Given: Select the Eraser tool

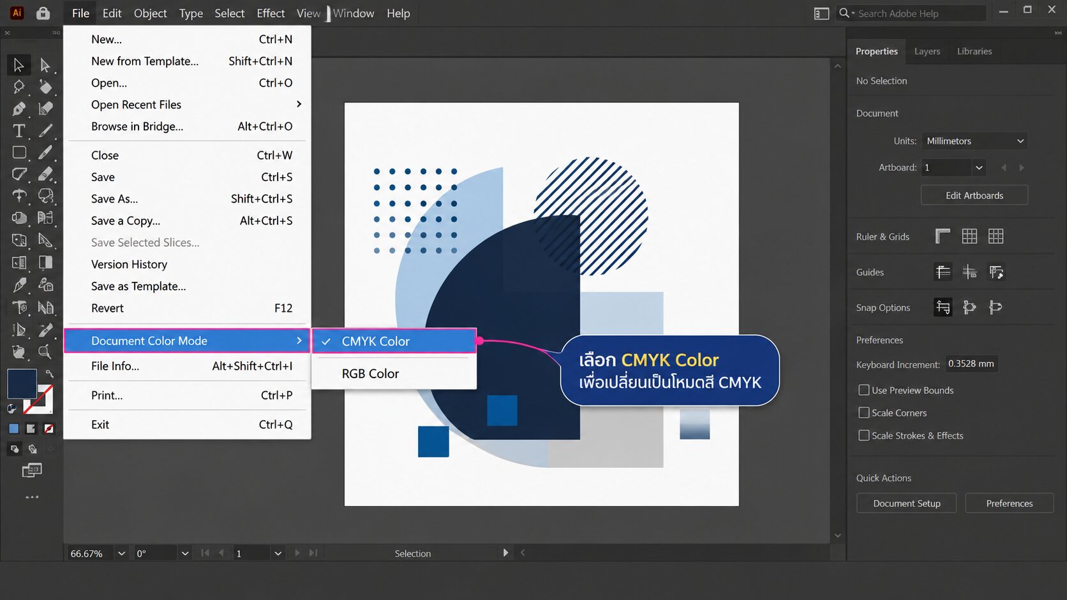Looking at the screenshot, I should pos(45,174).
